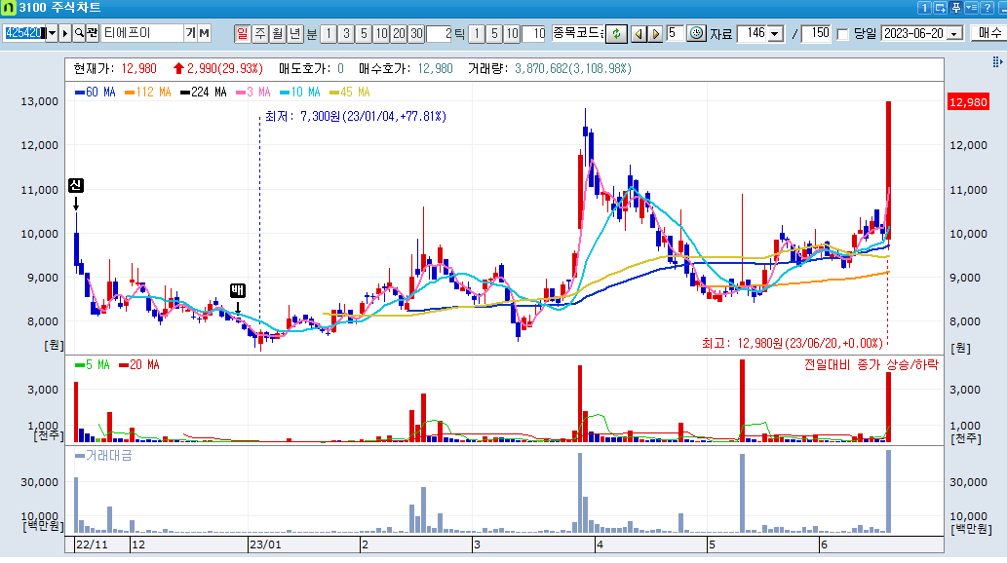Select the 1 minute chart button

329,33
